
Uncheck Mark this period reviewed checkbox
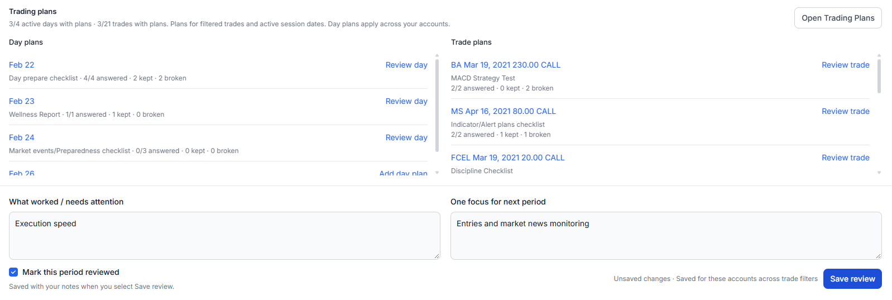coord(13,272)
